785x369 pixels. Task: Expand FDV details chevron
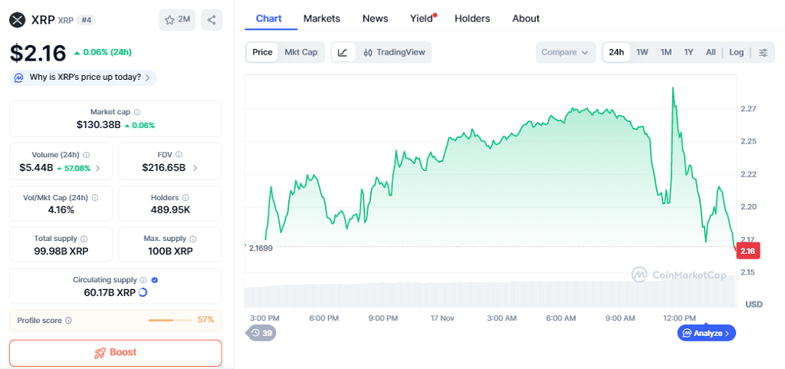click(x=195, y=168)
